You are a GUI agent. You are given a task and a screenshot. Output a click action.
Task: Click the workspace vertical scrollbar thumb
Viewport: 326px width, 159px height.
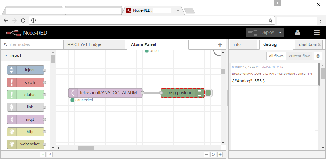coord(223,71)
